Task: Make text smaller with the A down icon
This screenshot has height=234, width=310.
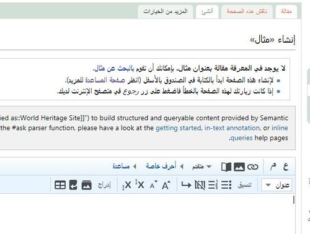Action: (x=154, y=185)
